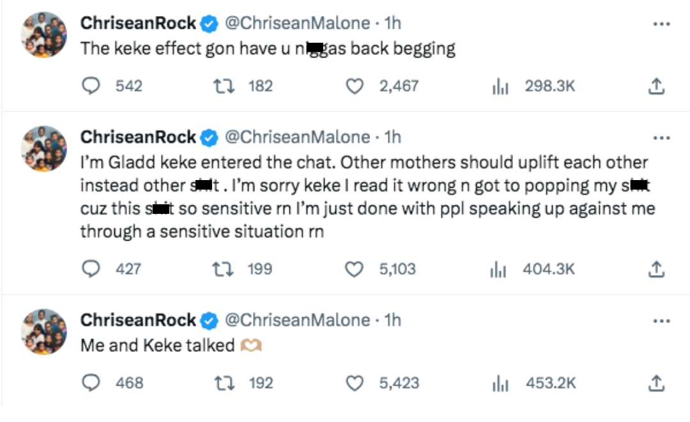Like the tweet with 5,103 likes

[x=355, y=269]
